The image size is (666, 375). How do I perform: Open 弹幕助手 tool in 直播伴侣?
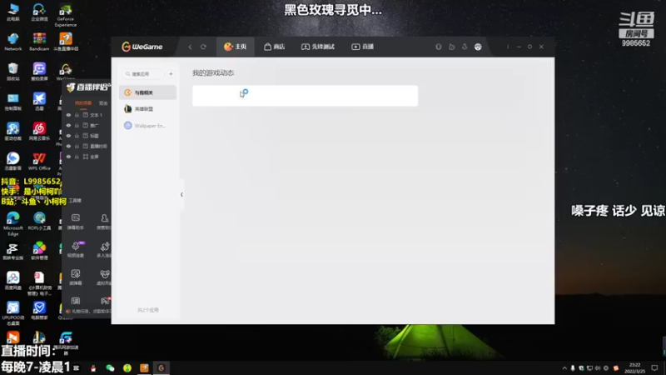tap(76, 222)
